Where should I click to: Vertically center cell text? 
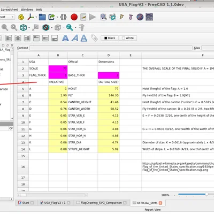45,38
